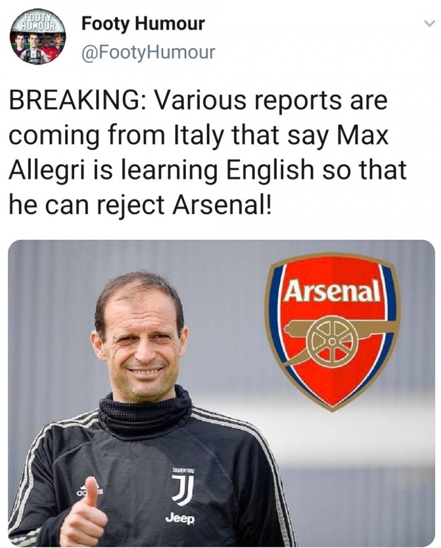Click the word BREAKING in the tweet

tap(74, 101)
